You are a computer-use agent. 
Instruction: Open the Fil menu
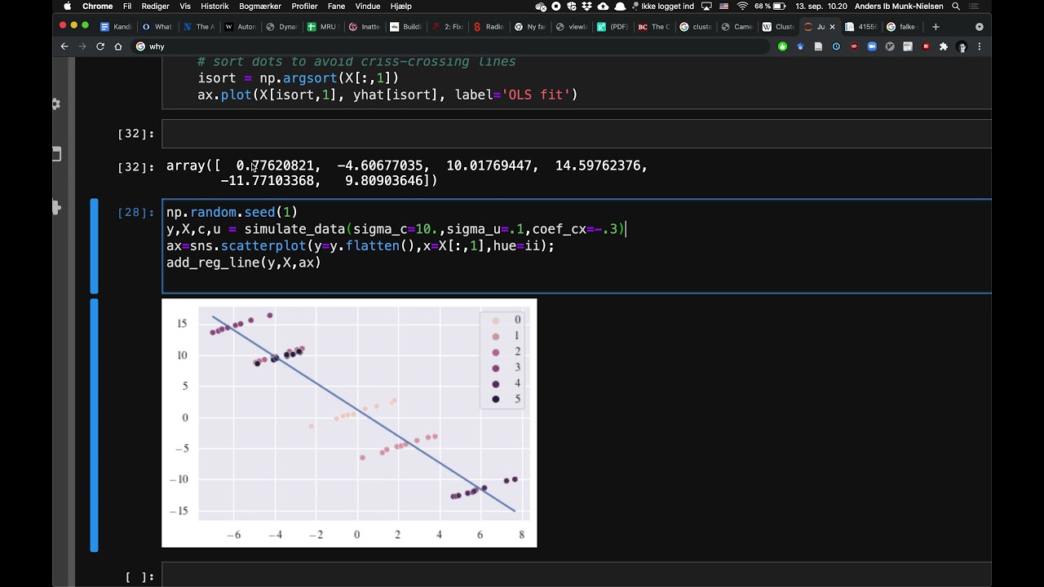127,6
